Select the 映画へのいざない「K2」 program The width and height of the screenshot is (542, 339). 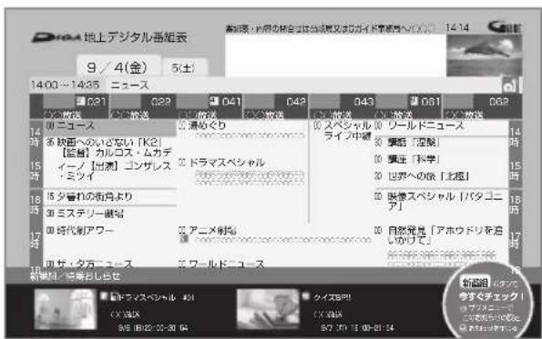(110, 162)
